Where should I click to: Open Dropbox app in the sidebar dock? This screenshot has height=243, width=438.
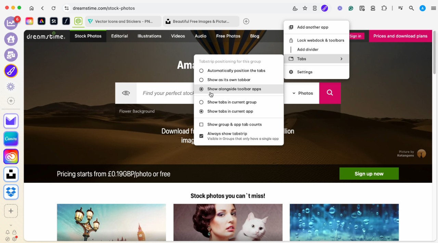pyautogui.click(x=11, y=192)
